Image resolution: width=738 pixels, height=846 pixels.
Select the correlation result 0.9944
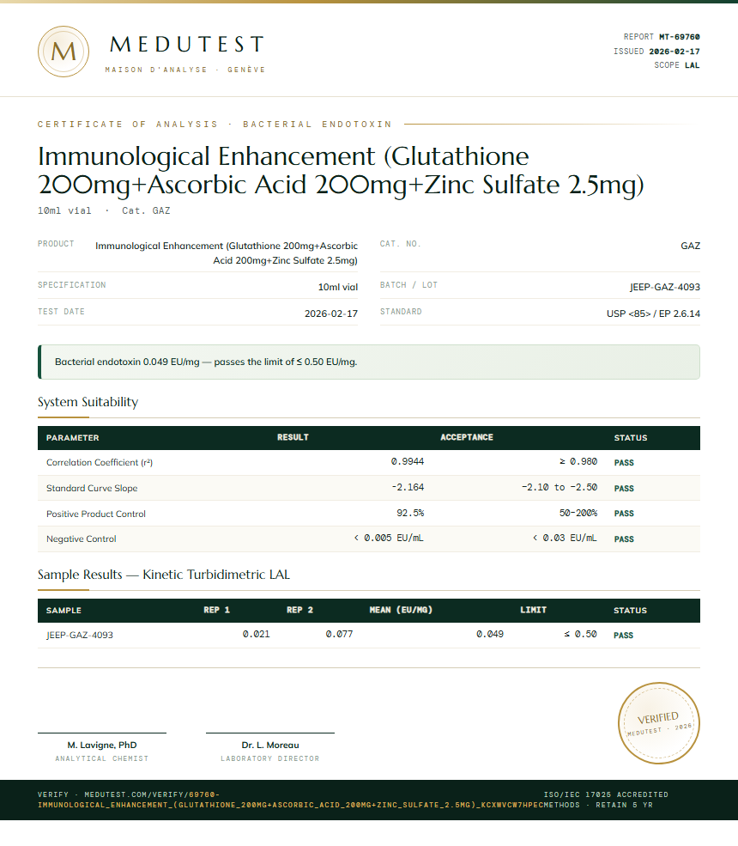coord(408,461)
